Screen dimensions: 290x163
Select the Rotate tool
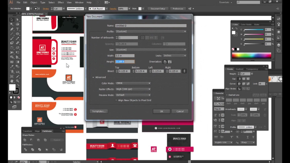point(12,48)
